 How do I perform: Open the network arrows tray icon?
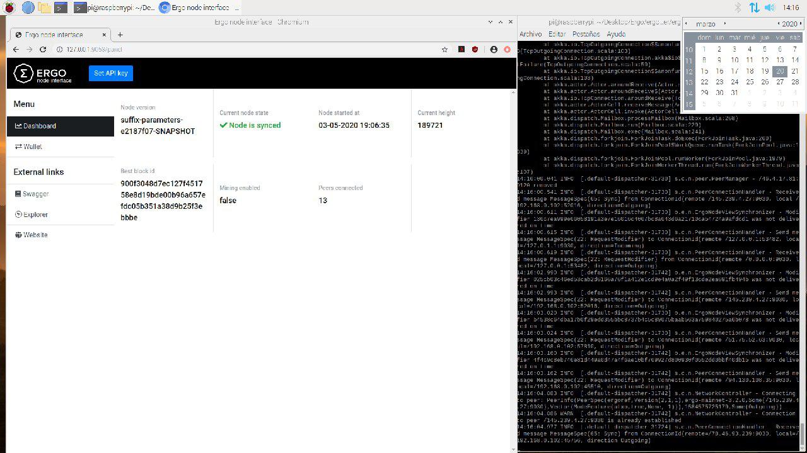(754, 8)
